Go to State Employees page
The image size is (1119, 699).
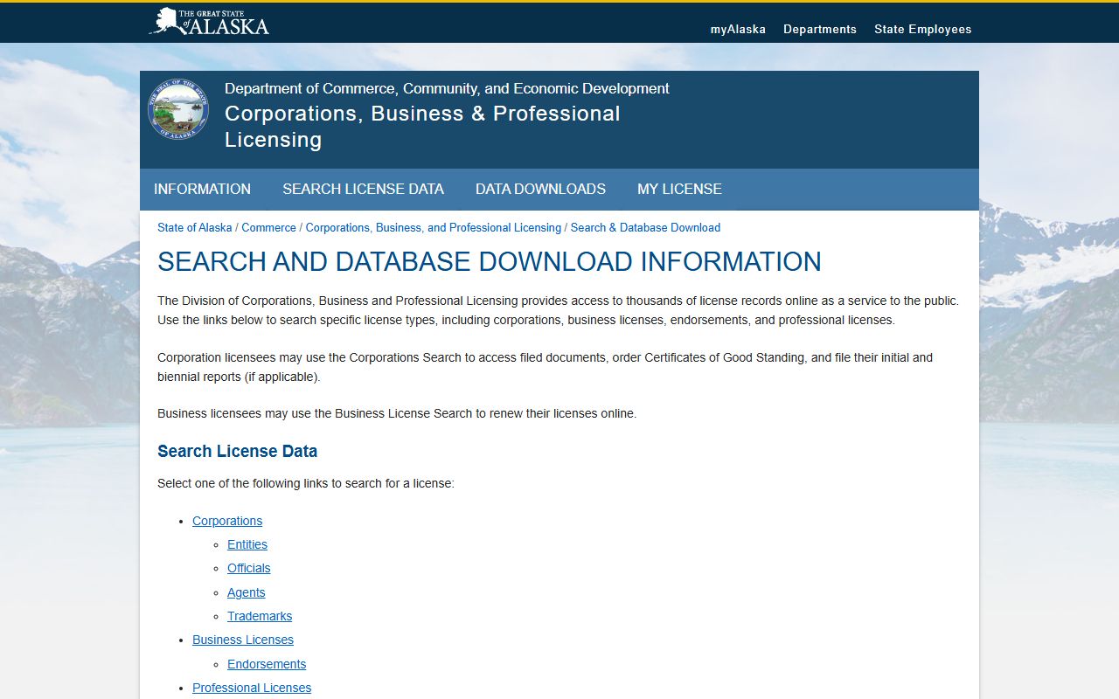(923, 29)
